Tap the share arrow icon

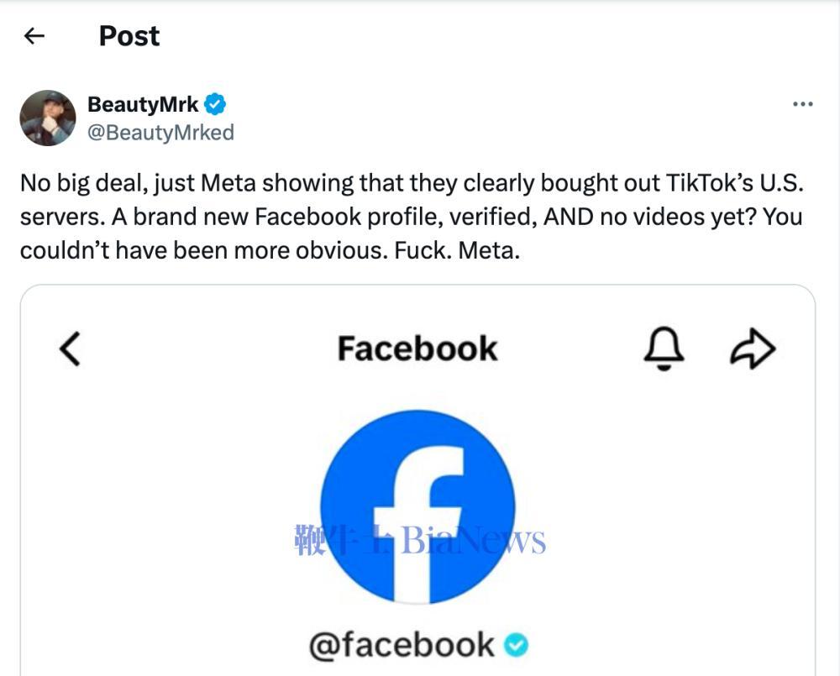(x=752, y=348)
